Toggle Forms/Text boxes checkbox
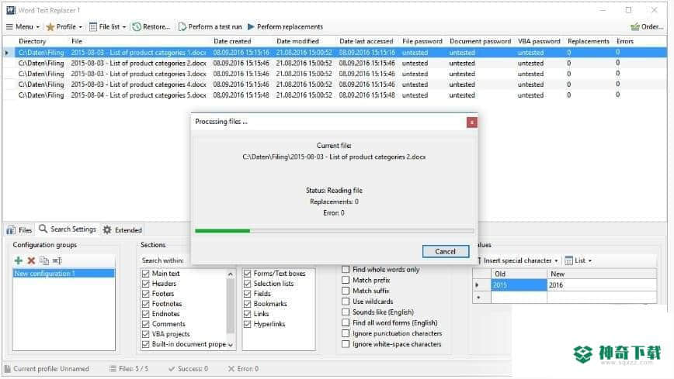Image resolution: width=674 pixels, height=379 pixels. [x=247, y=274]
